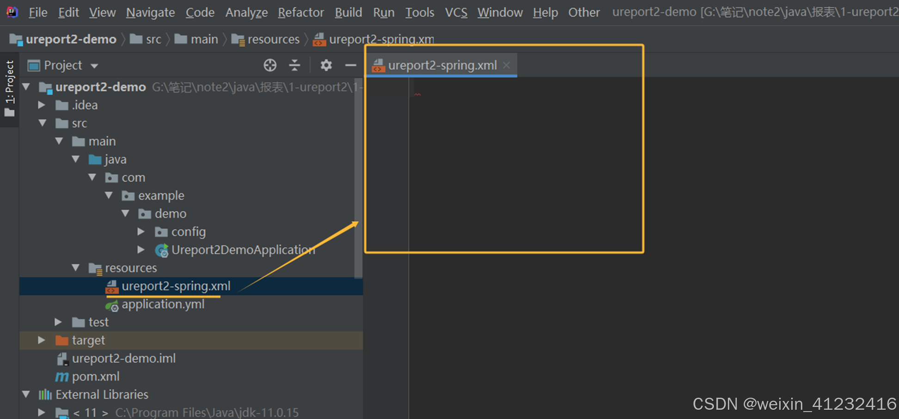The height and width of the screenshot is (419, 899).
Task: Open the Other menu
Action: pyautogui.click(x=584, y=12)
